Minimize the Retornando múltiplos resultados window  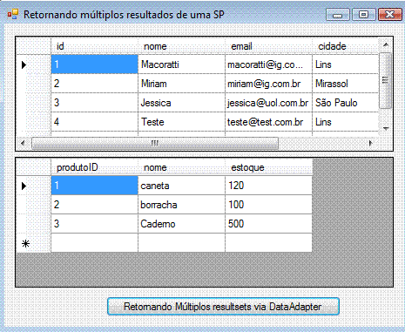(x=337, y=15)
